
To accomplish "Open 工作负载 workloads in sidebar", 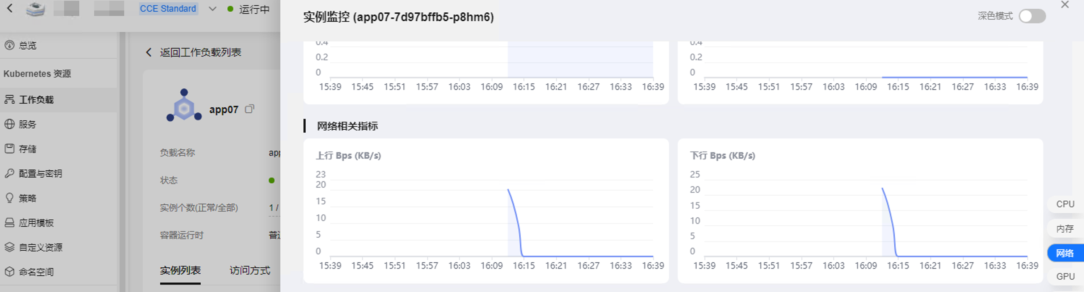I will pyautogui.click(x=36, y=100).
